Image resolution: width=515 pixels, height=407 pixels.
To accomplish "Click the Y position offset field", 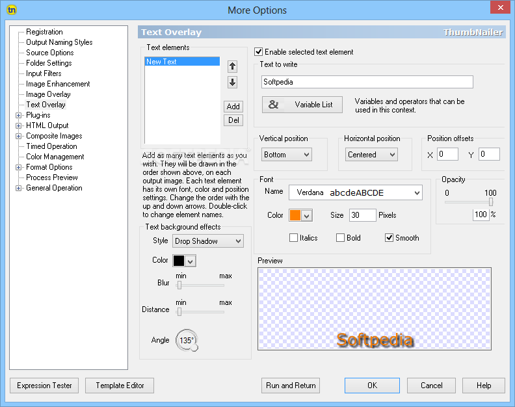I will click(490, 154).
